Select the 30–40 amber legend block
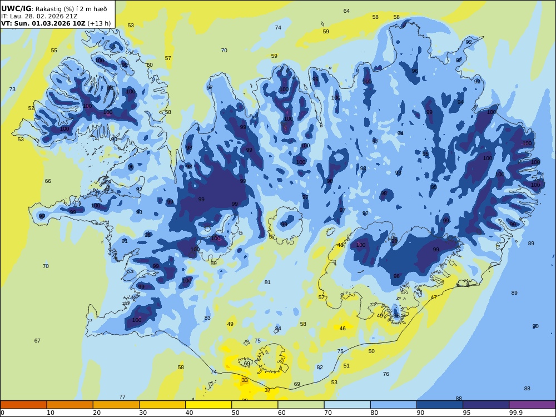The height and width of the screenshot is (417, 556). [x=162, y=405]
